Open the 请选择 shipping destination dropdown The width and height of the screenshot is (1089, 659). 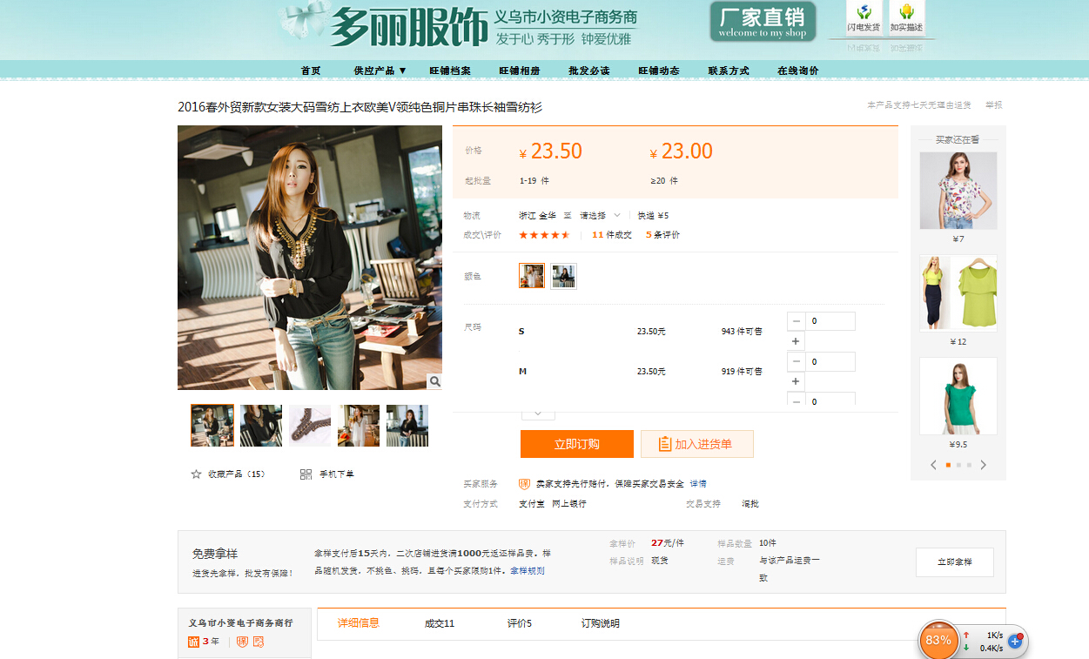pos(601,216)
